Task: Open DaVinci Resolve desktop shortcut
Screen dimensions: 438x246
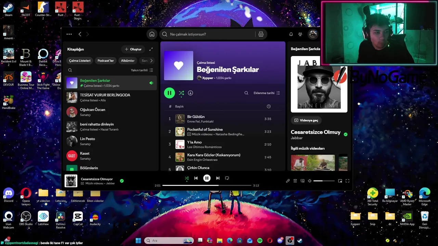Action: (61, 220)
